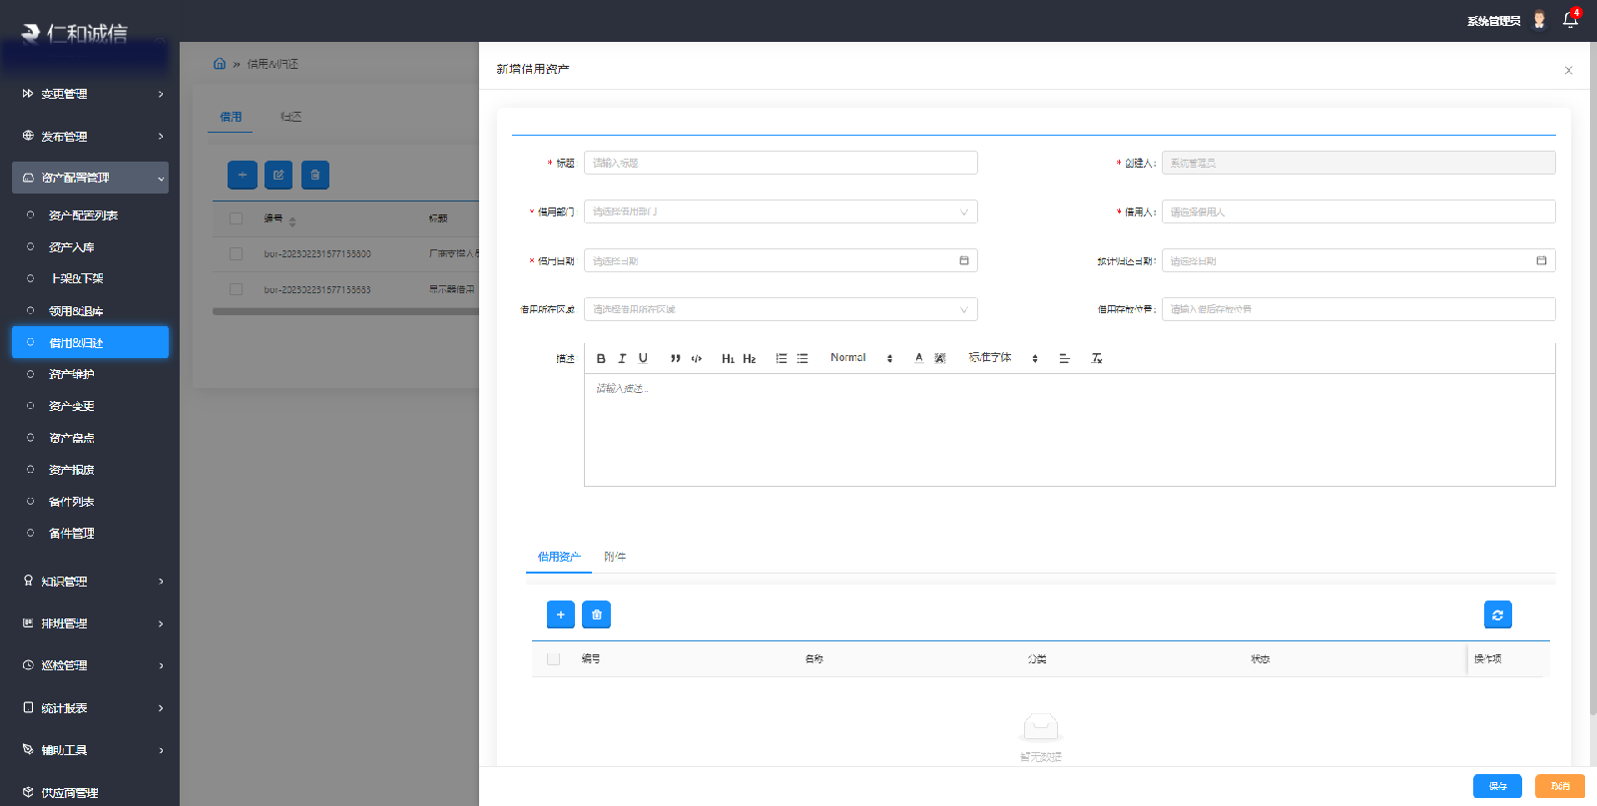Click the add (+) button on background list
The height and width of the screenshot is (806, 1597).
243,175
